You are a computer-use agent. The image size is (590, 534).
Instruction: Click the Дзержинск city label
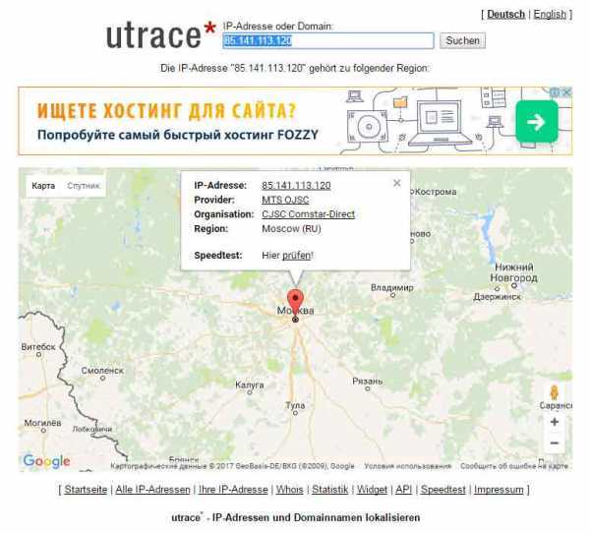point(497,297)
